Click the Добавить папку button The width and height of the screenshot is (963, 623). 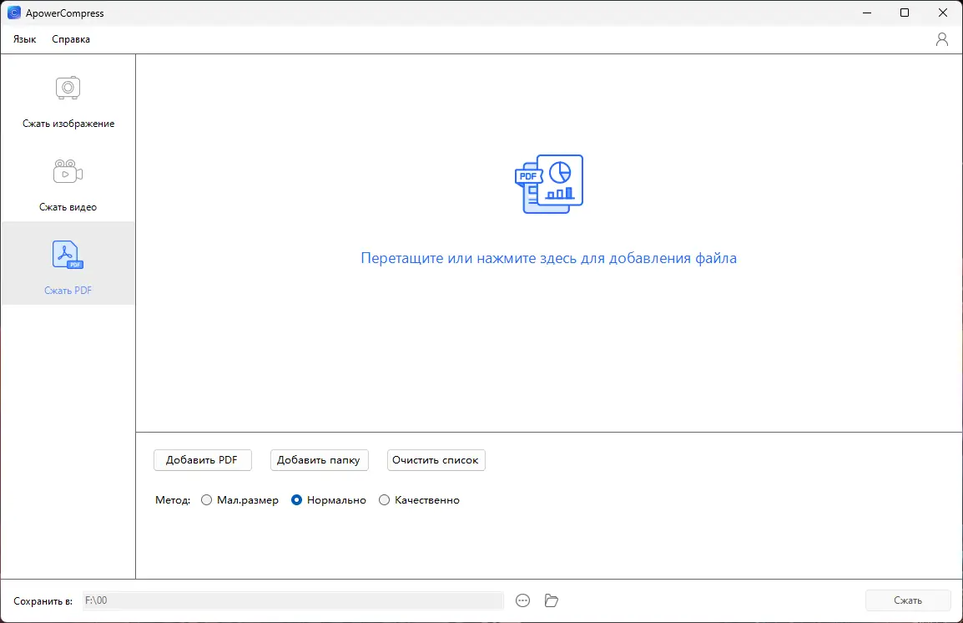click(x=319, y=459)
